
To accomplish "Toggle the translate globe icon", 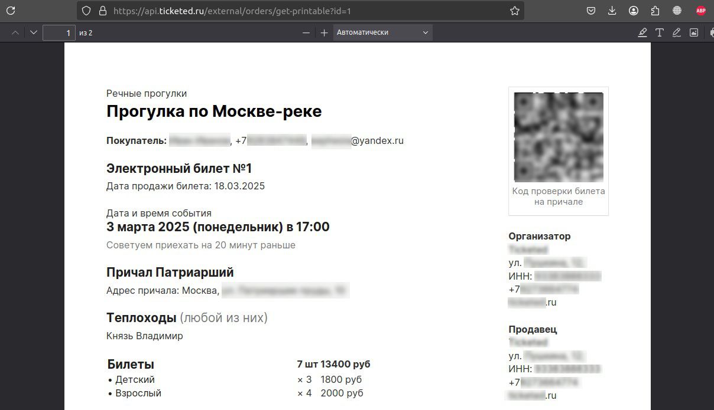I will (677, 10).
